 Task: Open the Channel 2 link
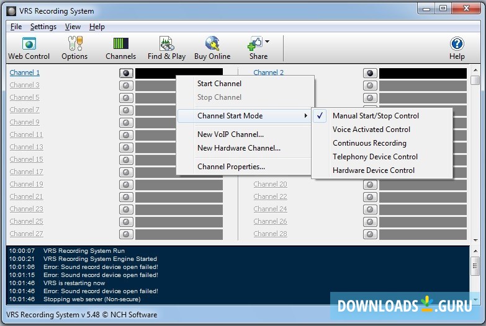[x=268, y=73]
